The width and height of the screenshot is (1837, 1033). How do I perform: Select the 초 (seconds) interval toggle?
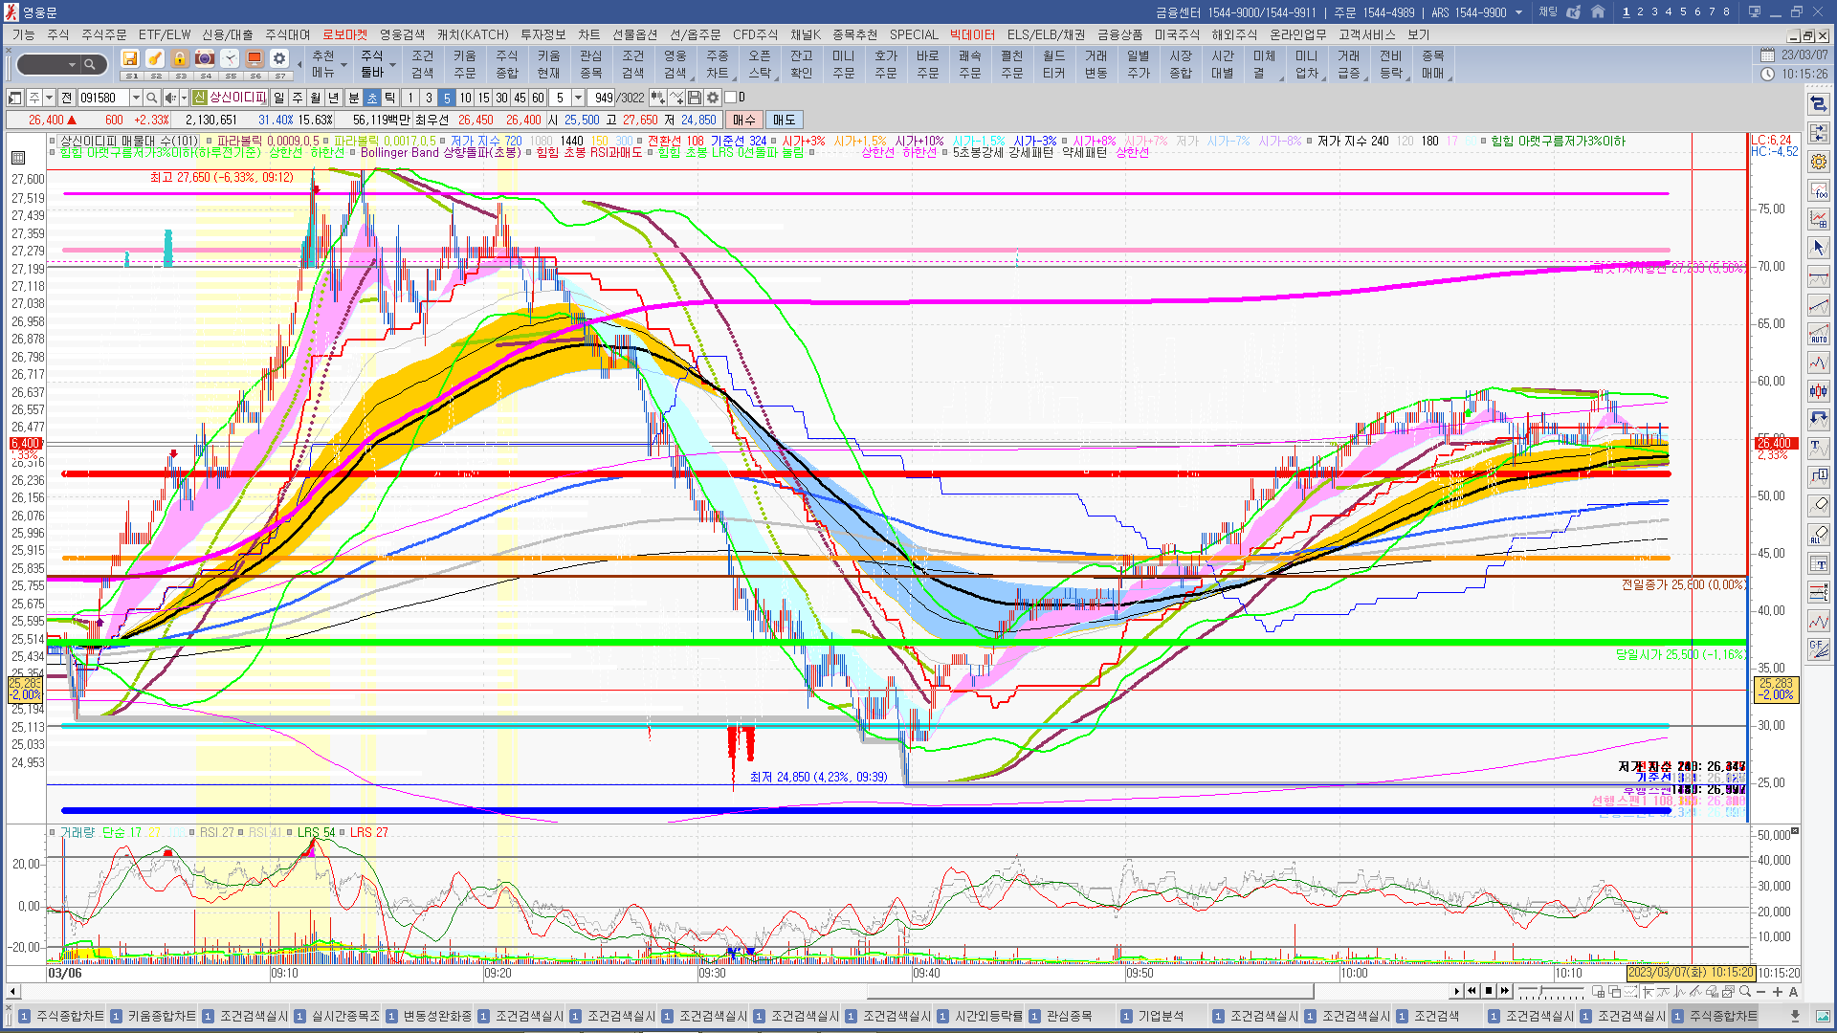point(372,98)
